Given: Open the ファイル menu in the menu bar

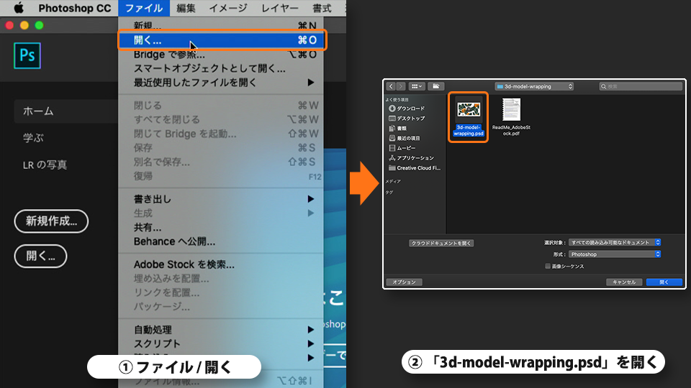Looking at the screenshot, I should click(144, 8).
